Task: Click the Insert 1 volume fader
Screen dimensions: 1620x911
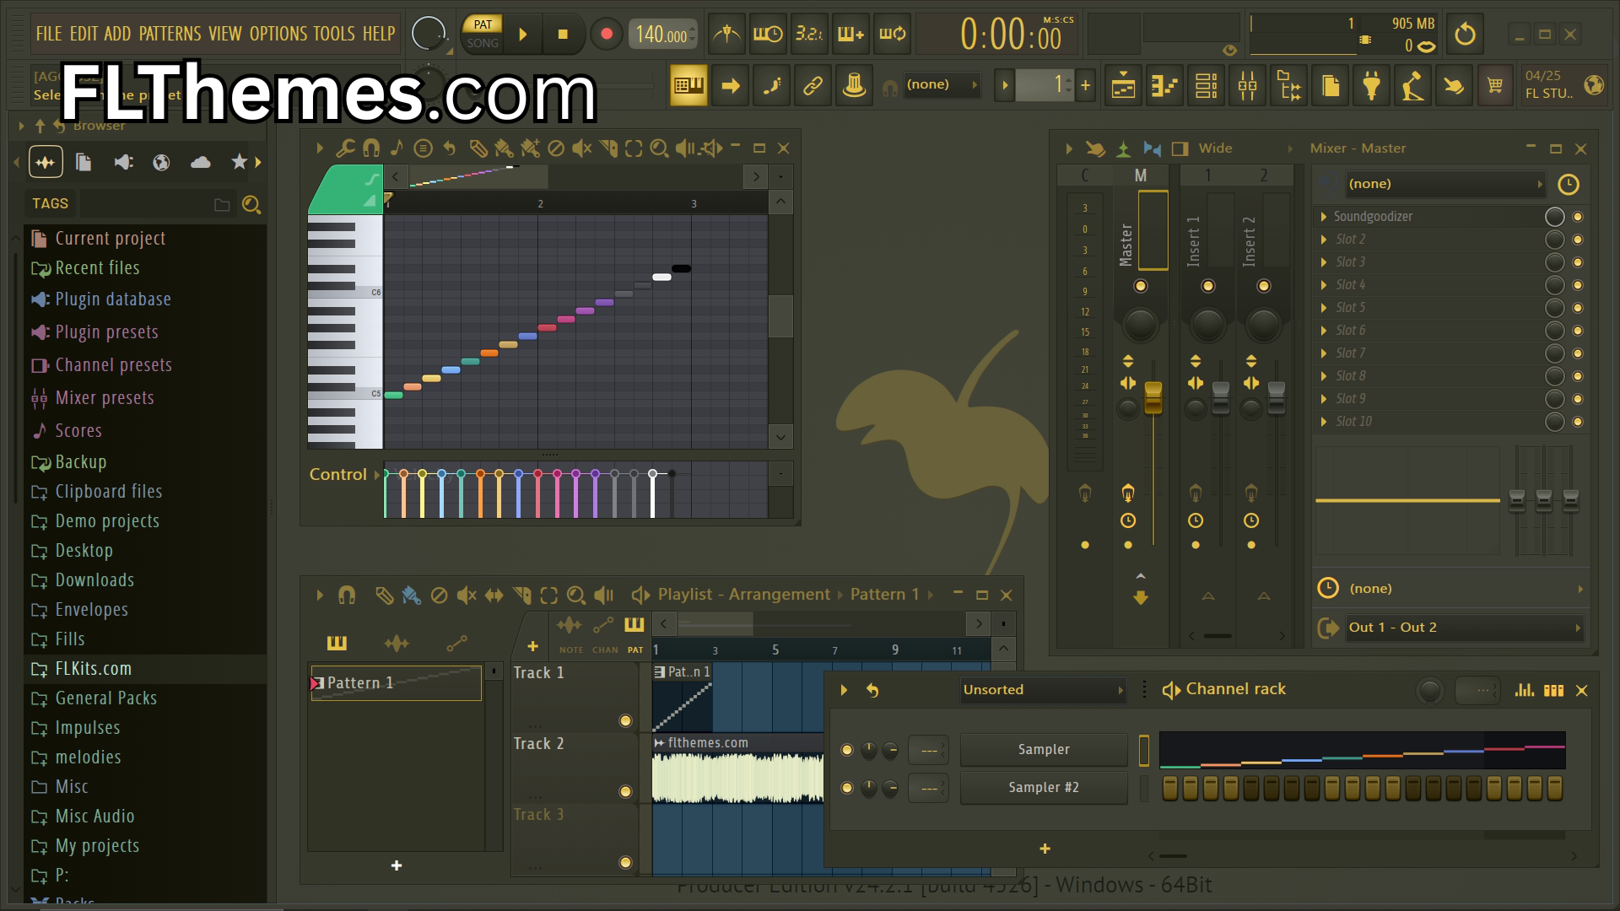Action: point(1221,398)
